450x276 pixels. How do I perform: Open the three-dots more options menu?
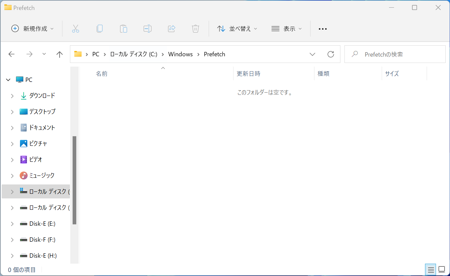pos(322,29)
